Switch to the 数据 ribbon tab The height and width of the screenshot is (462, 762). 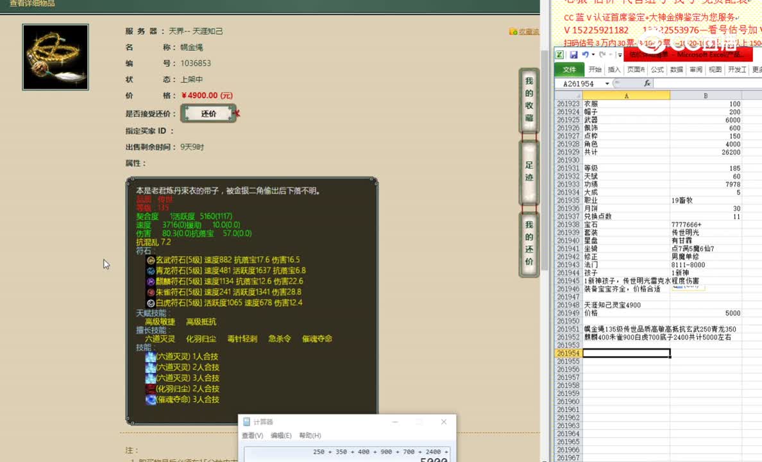click(x=677, y=69)
